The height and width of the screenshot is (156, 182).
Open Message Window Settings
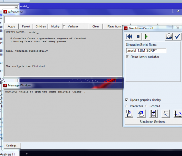point(13,146)
